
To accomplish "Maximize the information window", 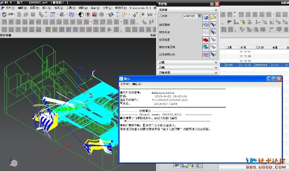I will 274,79.
